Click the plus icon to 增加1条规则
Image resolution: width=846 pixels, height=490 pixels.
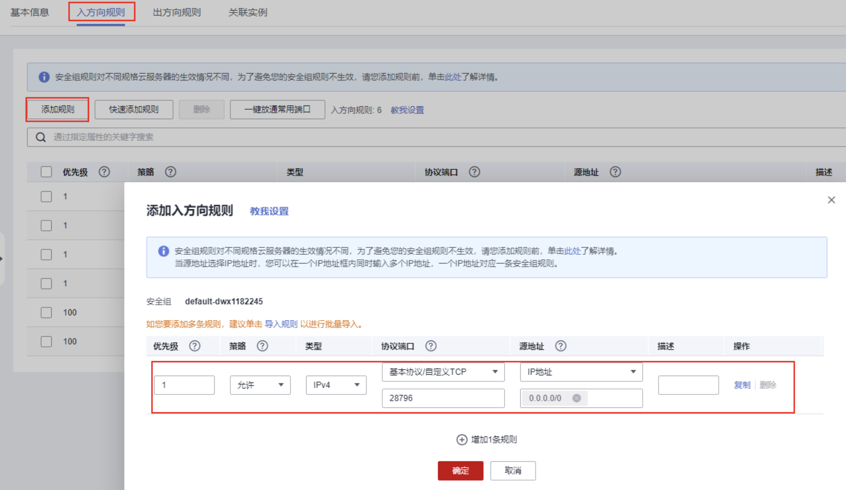tap(461, 439)
